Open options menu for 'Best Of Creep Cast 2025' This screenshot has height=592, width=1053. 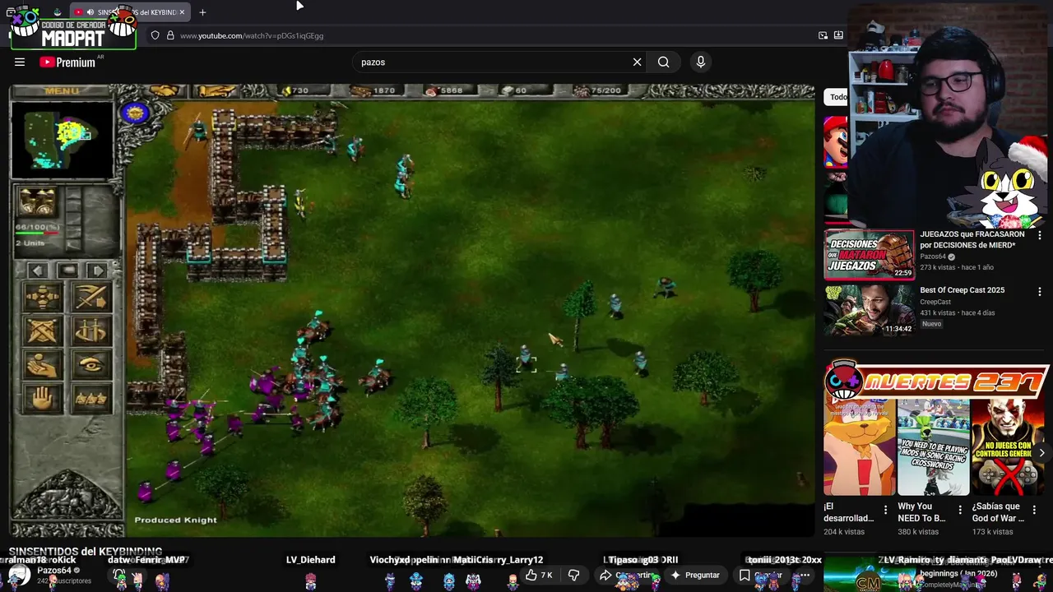[1040, 292]
